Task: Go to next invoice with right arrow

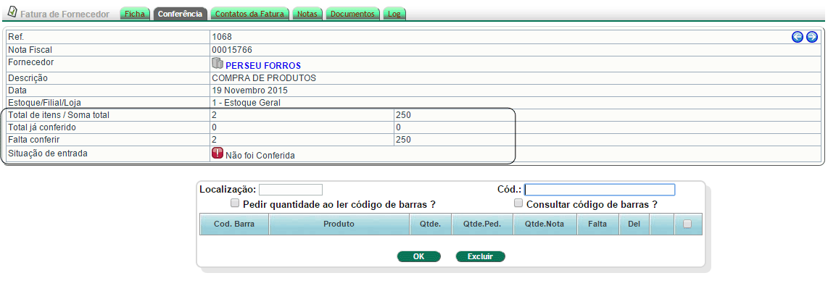Action: [x=812, y=37]
